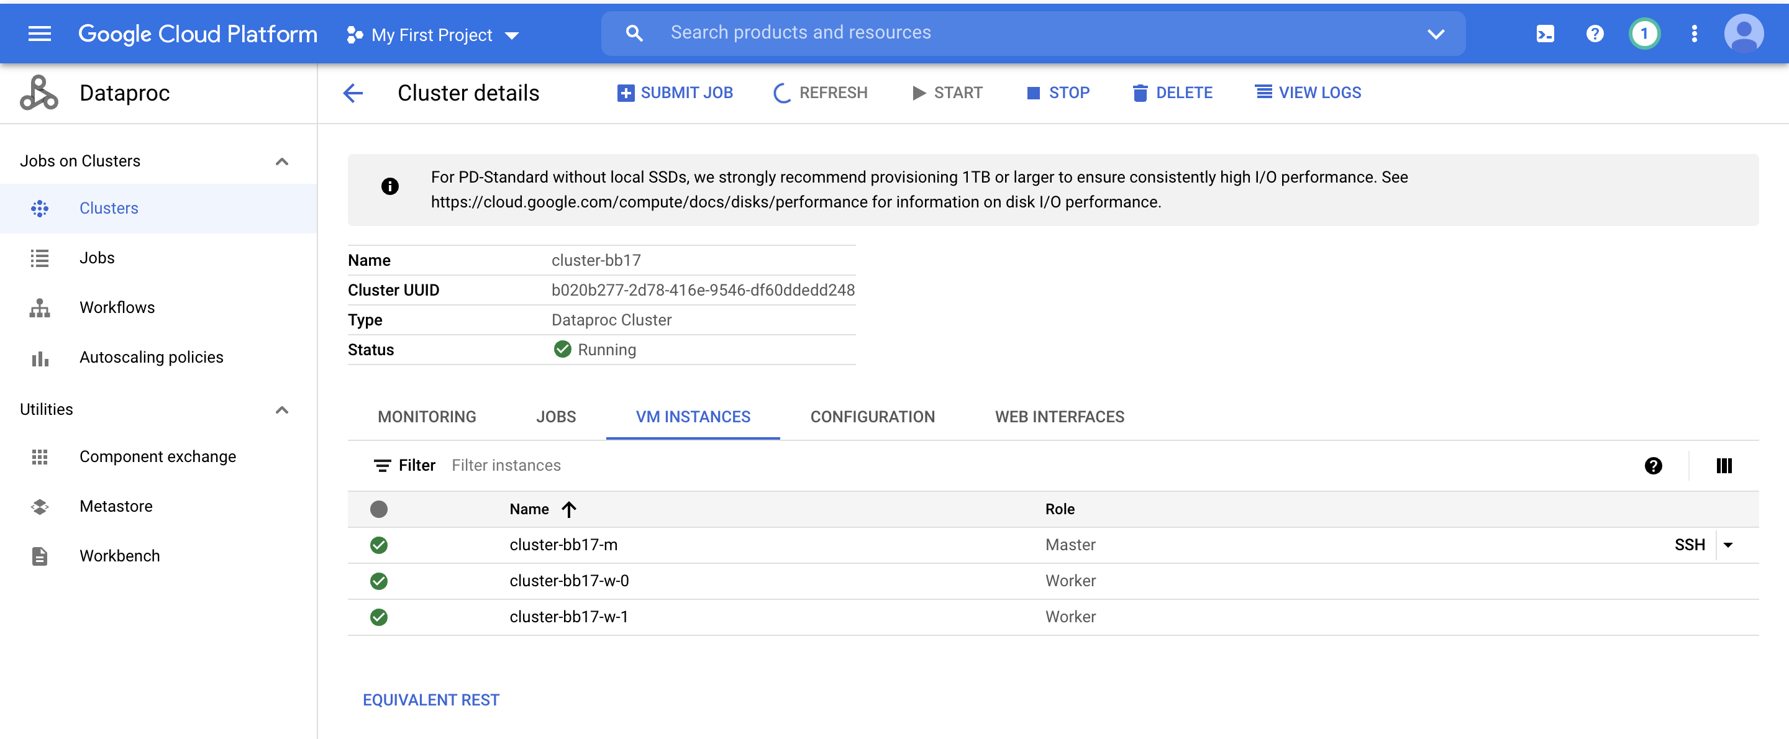The height and width of the screenshot is (739, 1789).
Task: Open column display options icon
Action: point(1724,465)
